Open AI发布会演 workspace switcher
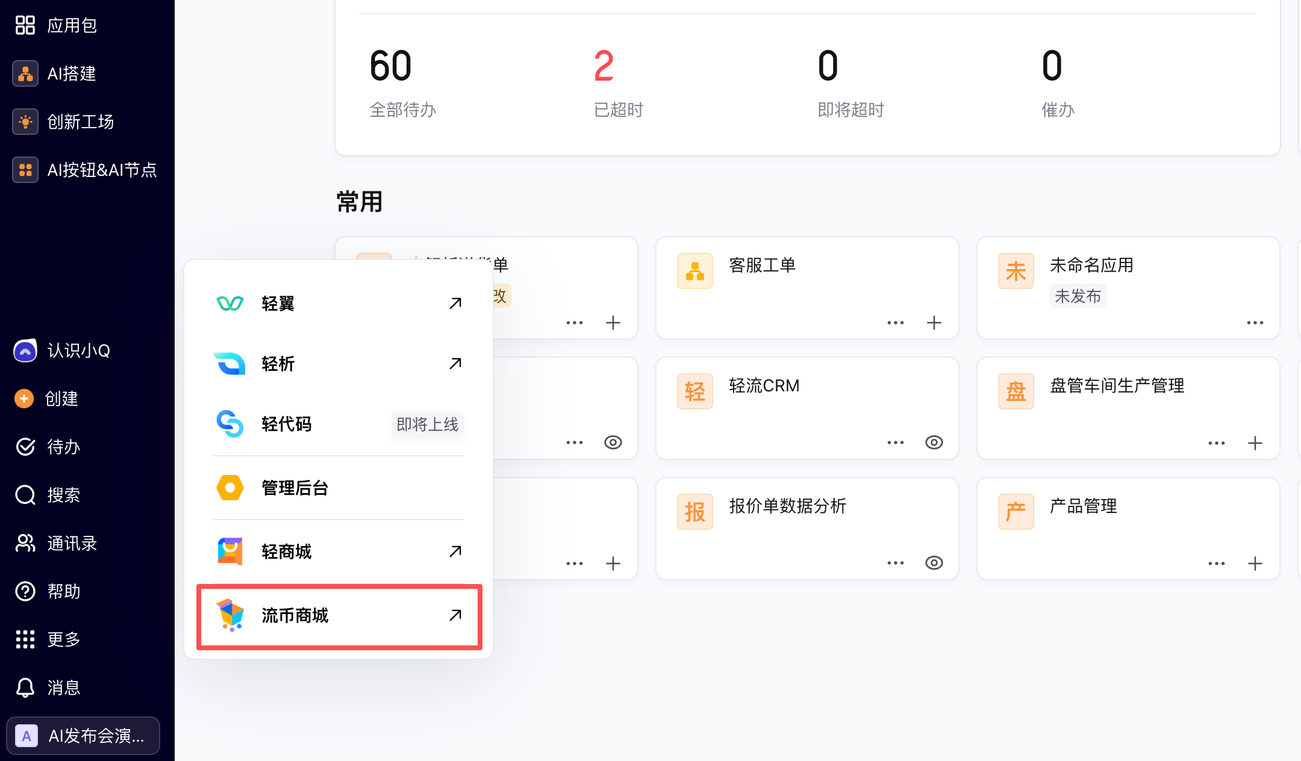Screen dimensions: 1301x761 83,736
